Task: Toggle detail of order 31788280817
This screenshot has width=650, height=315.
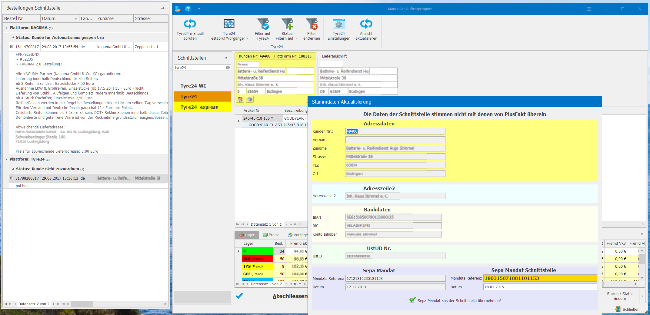Action: pos(12,178)
